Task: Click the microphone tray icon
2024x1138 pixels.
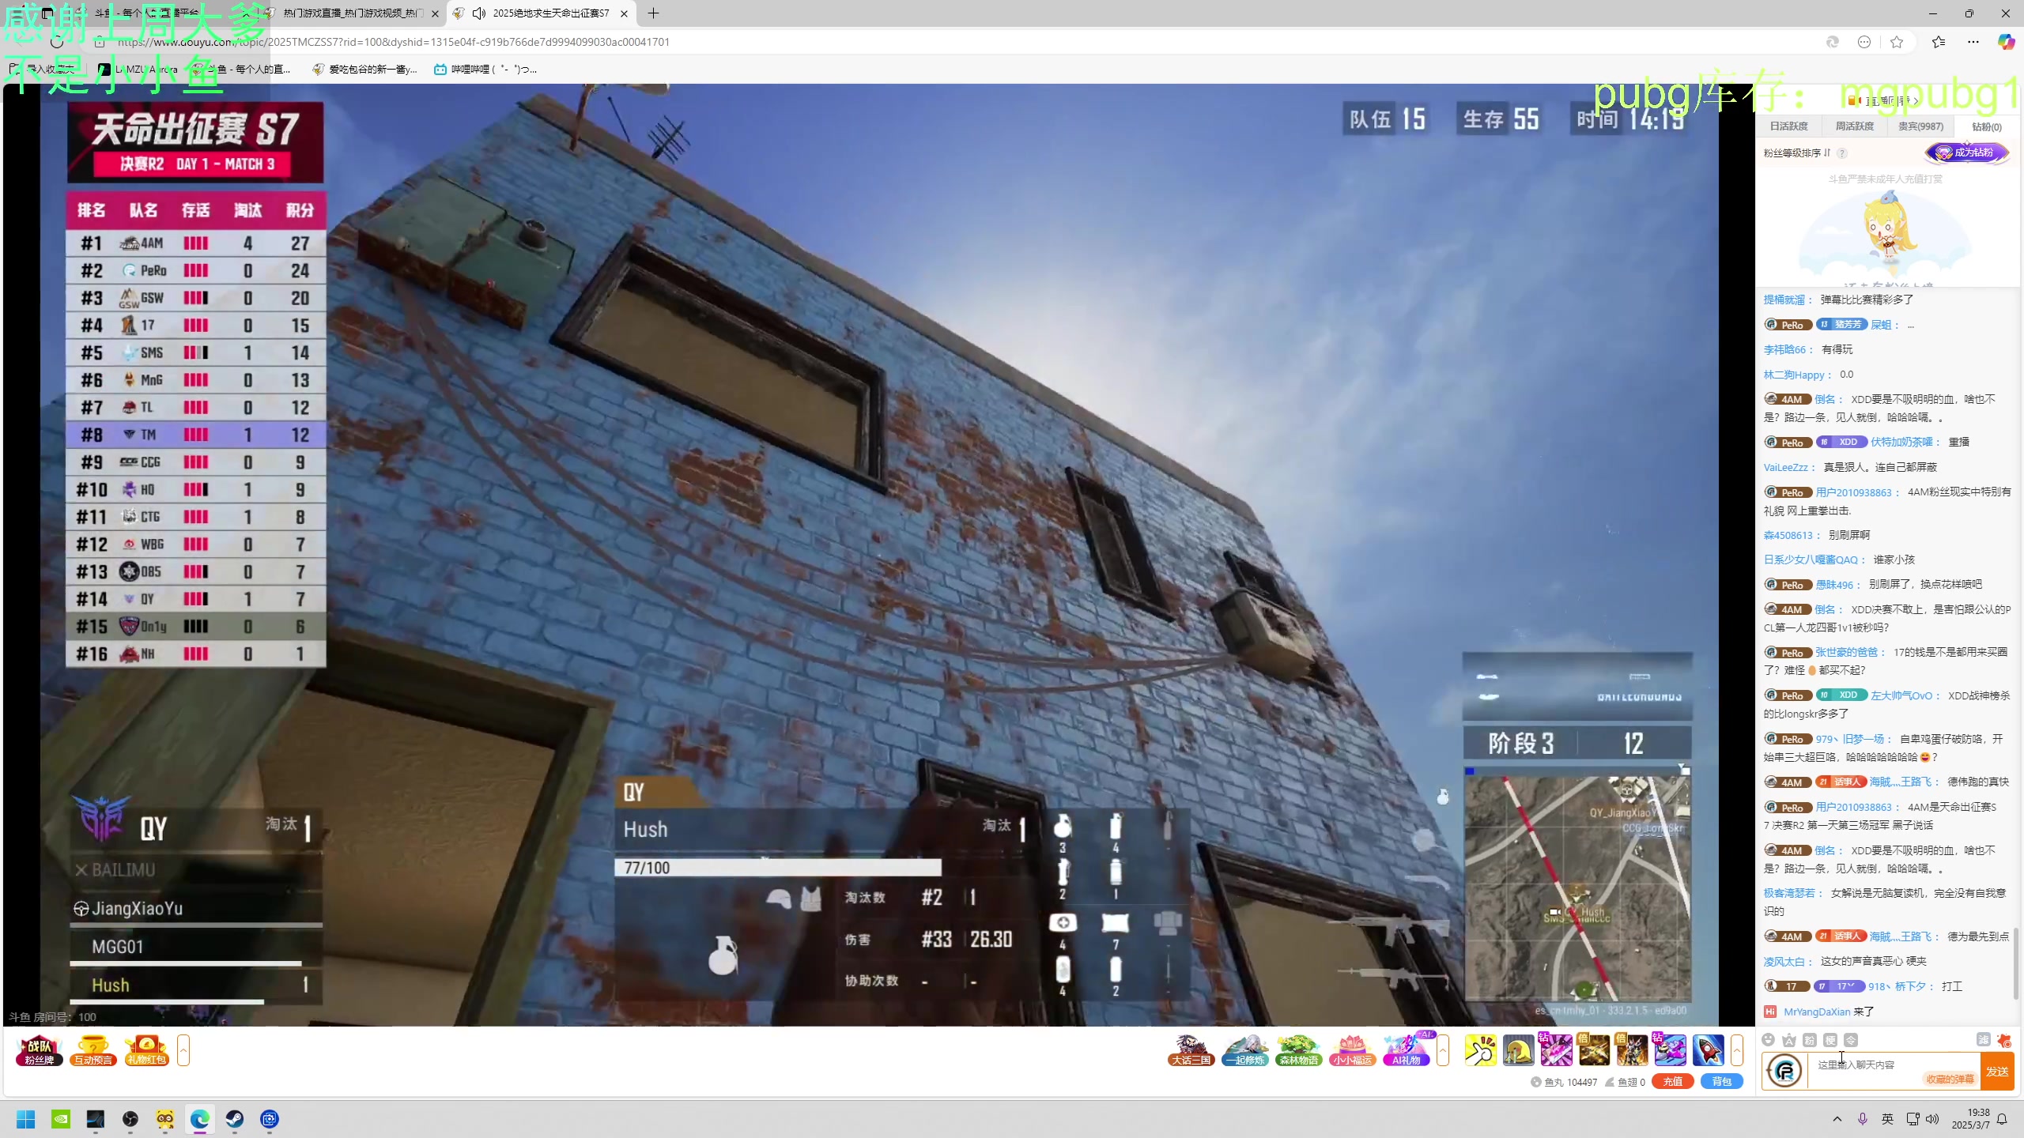Action: coord(1863,1119)
